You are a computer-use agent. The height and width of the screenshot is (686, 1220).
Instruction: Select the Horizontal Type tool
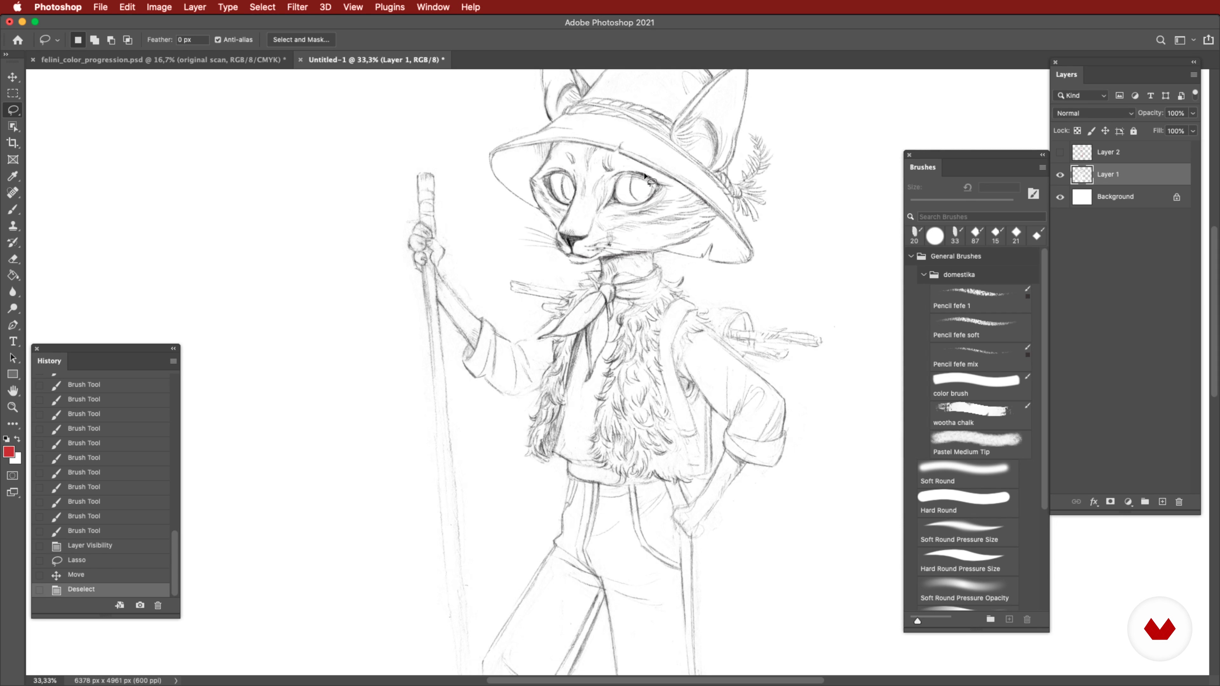tap(13, 341)
